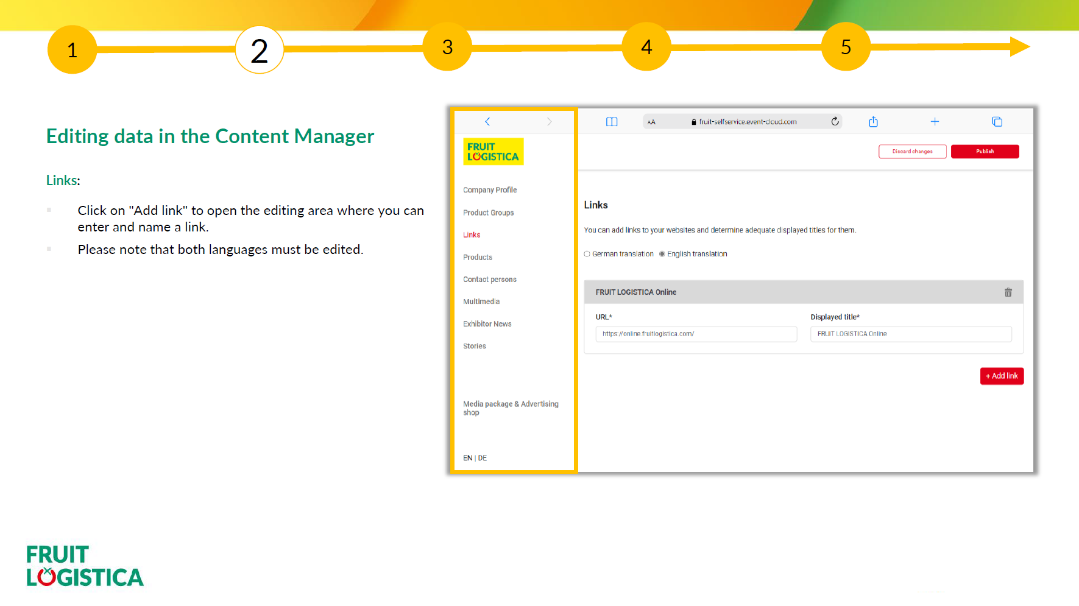This screenshot has height=606, width=1079.
Task: Click the browser address bar URL
Action: tap(748, 122)
